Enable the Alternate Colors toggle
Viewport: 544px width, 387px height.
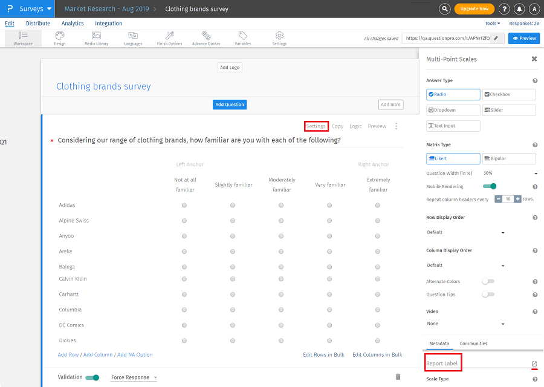[488, 281]
